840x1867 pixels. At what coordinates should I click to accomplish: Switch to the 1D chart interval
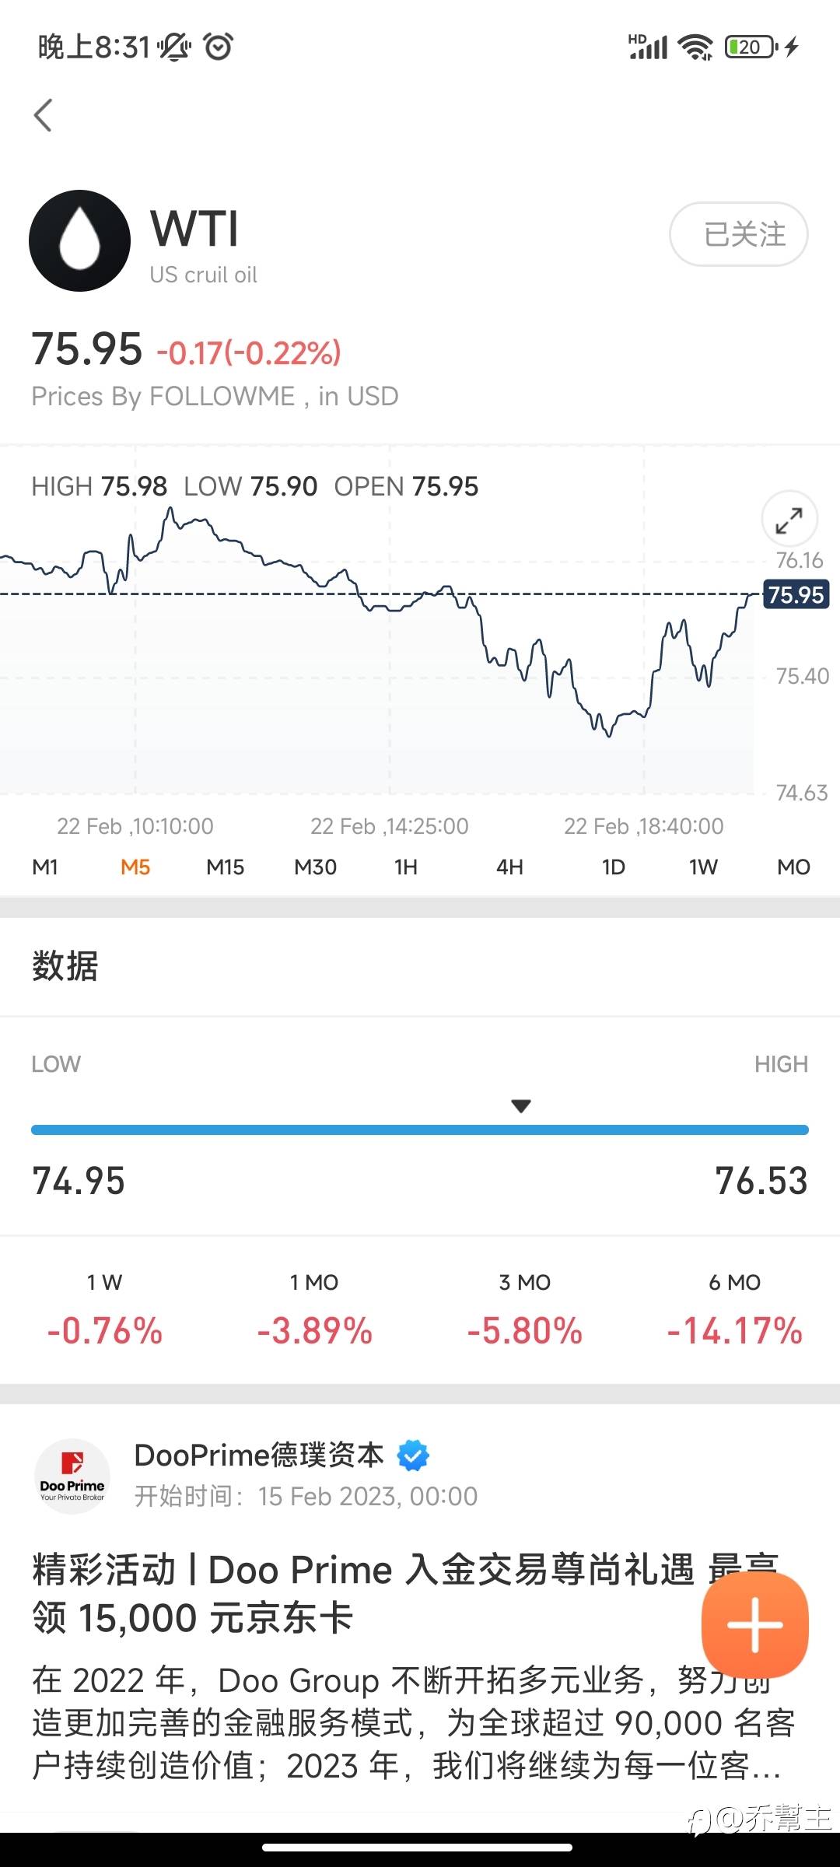(x=613, y=867)
